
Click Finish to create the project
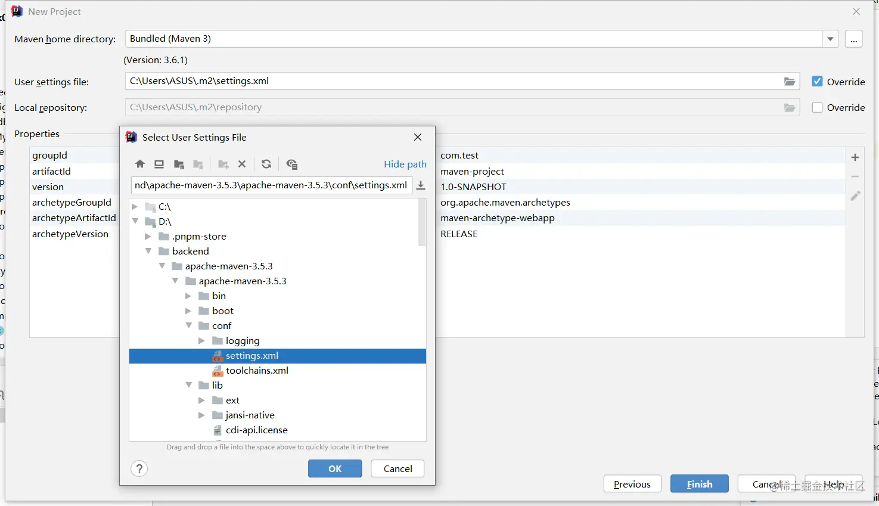tap(700, 484)
